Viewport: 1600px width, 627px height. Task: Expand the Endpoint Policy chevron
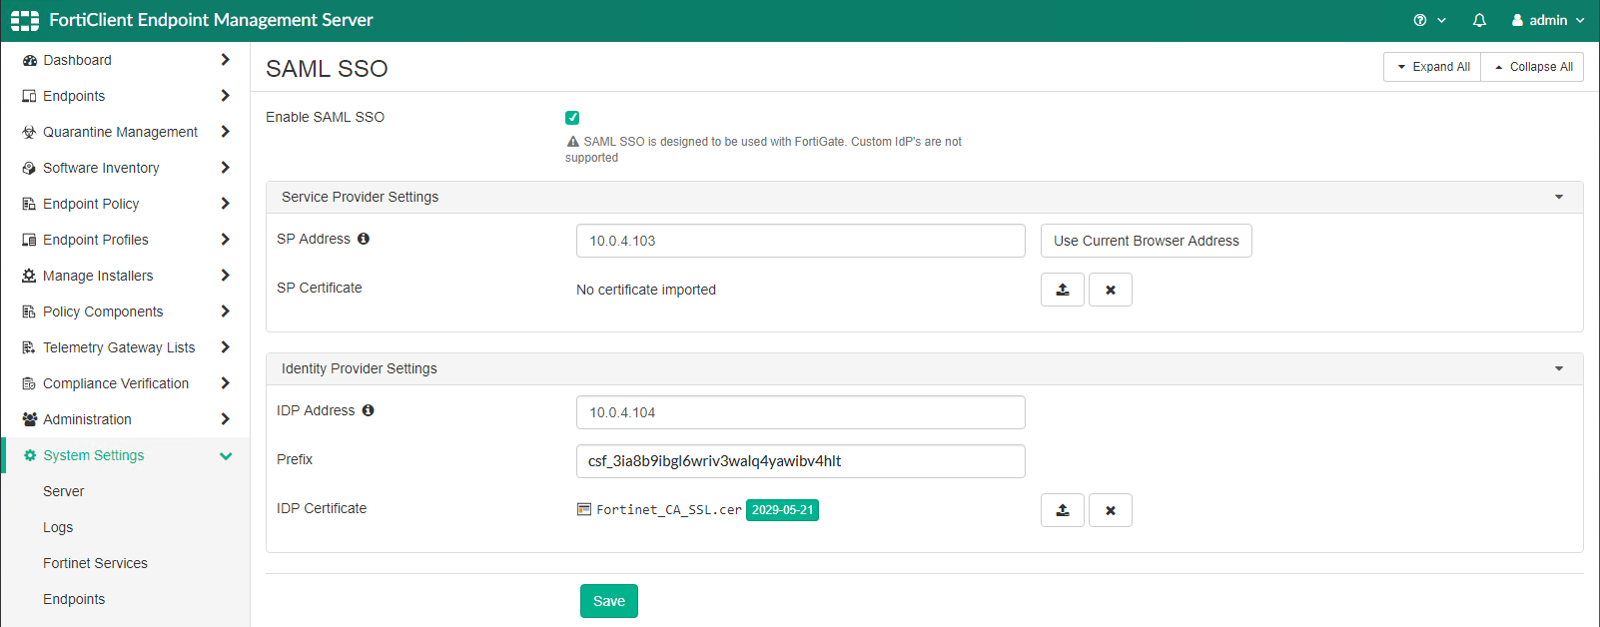[225, 204]
